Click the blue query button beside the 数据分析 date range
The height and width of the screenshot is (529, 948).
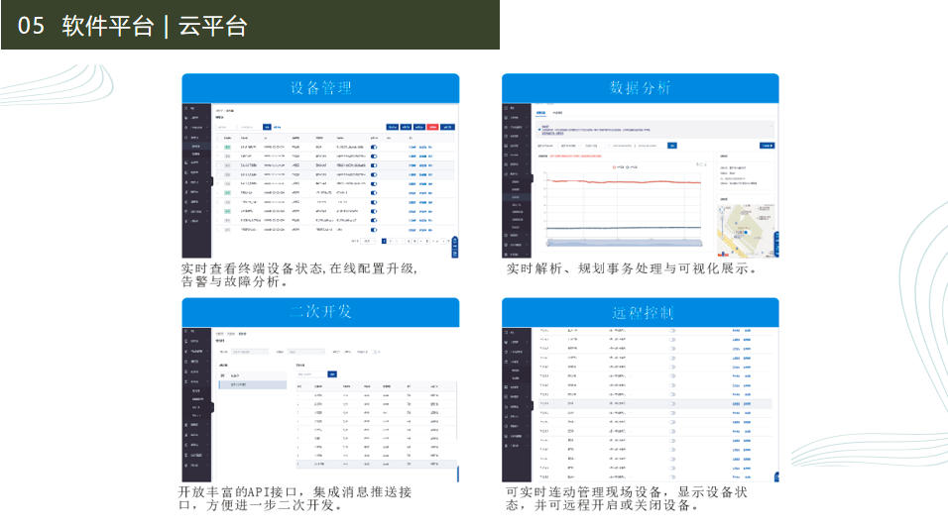[671, 146]
